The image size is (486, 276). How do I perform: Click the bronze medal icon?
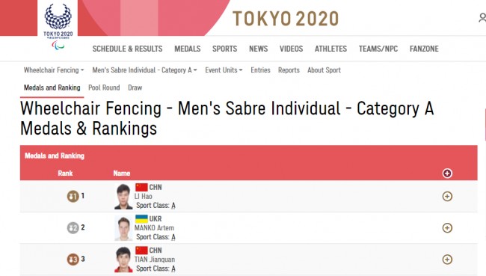[73, 260]
